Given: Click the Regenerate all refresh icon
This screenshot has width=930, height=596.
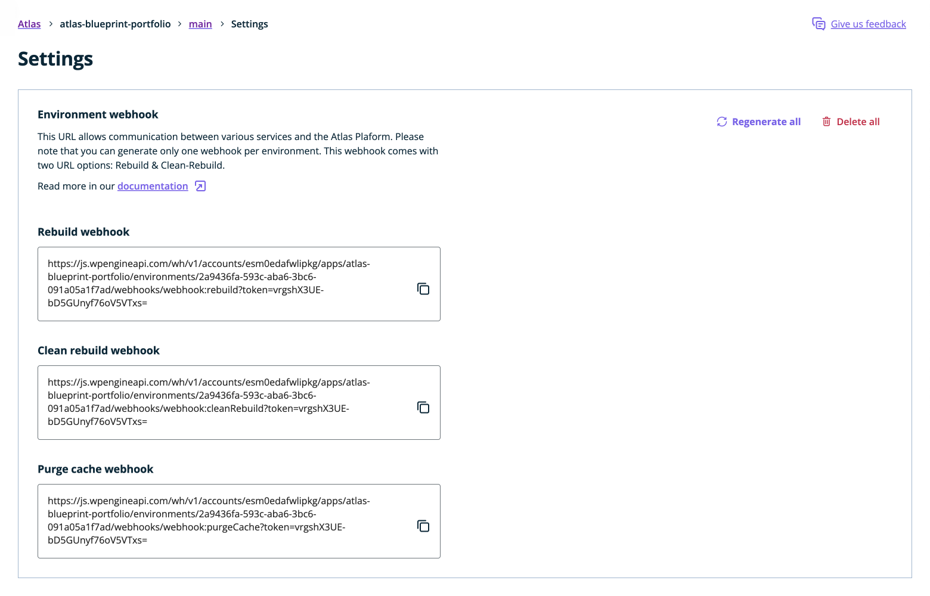Looking at the screenshot, I should tap(722, 122).
